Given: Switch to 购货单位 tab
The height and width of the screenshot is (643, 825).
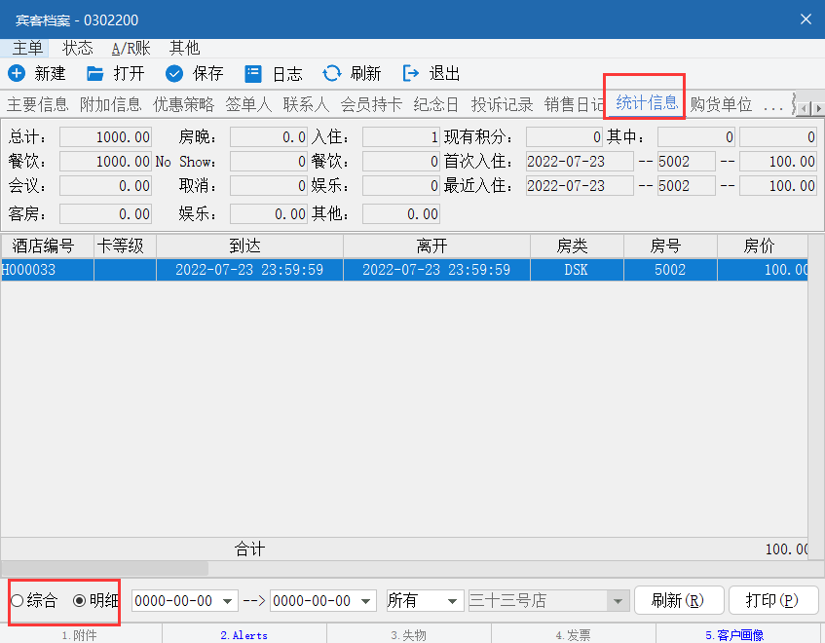Looking at the screenshot, I should (x=721, y=104).
